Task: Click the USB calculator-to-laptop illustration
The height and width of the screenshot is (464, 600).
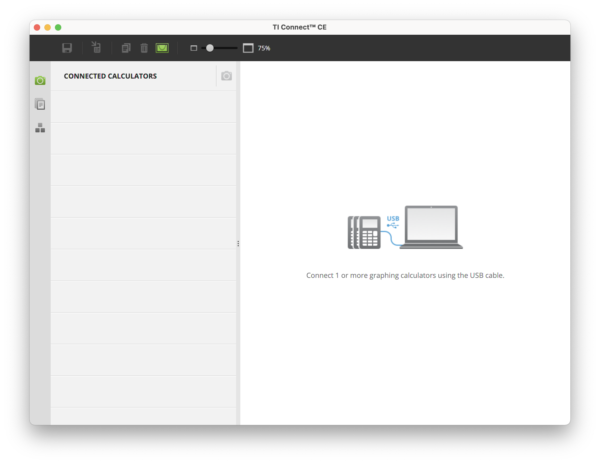Action: [405, 227]
